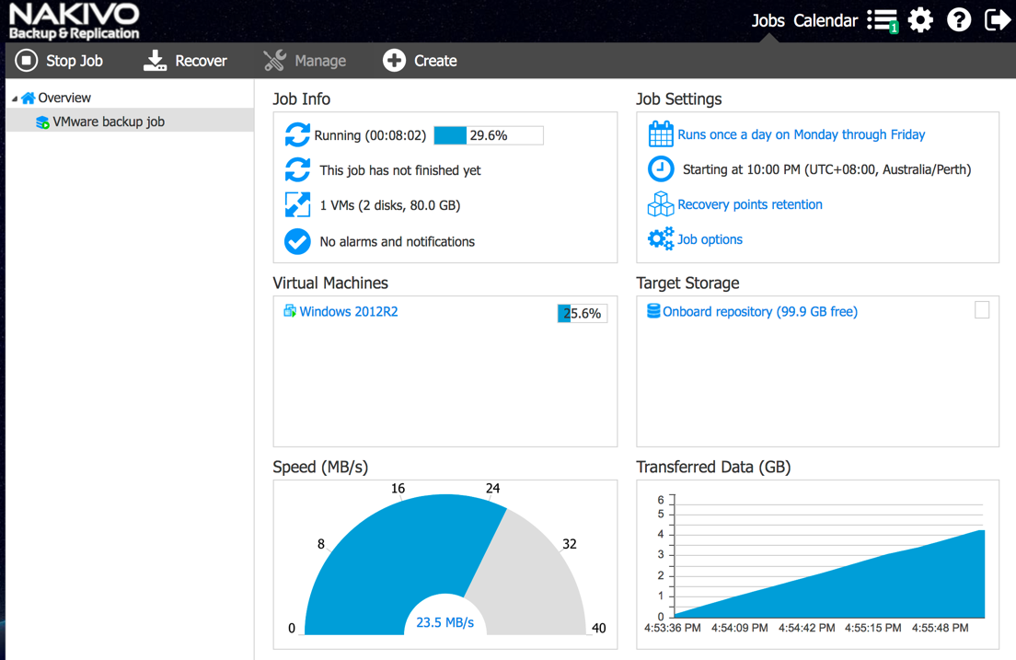This screenshot has height=660, width=1016.
Task: Click the Virtual Machines heading
Action: (330, 283)
